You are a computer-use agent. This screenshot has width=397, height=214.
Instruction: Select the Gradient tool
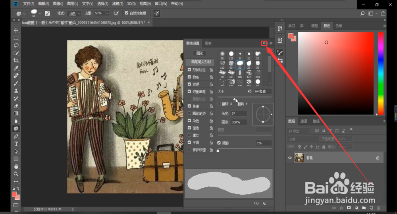pyautogui.click(x=16, y=114)
